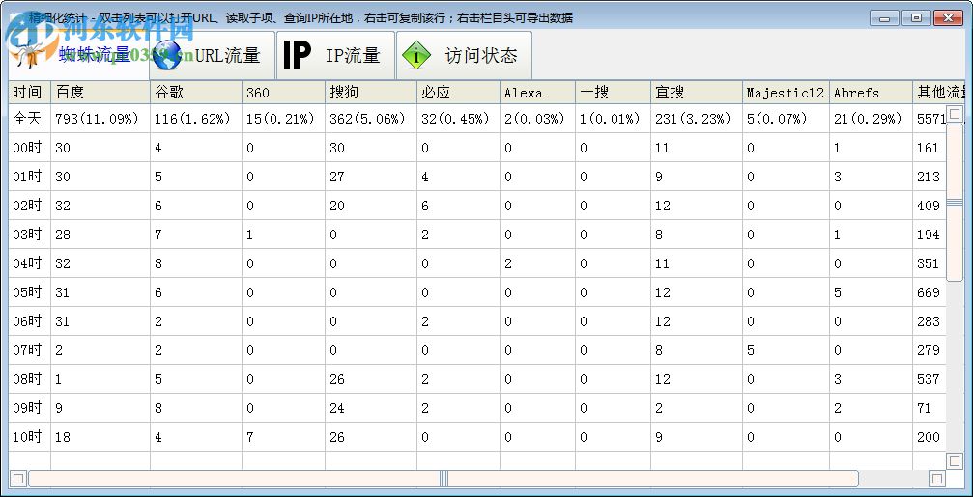973x497 pixels.
Task: Select the 10时 row
Action: point(478,437)
